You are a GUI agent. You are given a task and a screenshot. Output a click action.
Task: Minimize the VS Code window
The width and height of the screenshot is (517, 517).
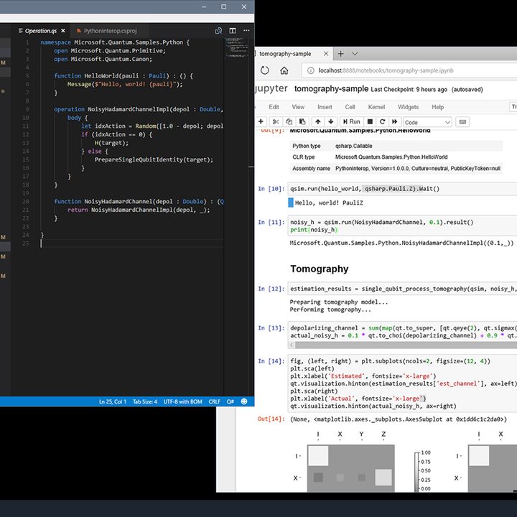click(x=204, y=6)
